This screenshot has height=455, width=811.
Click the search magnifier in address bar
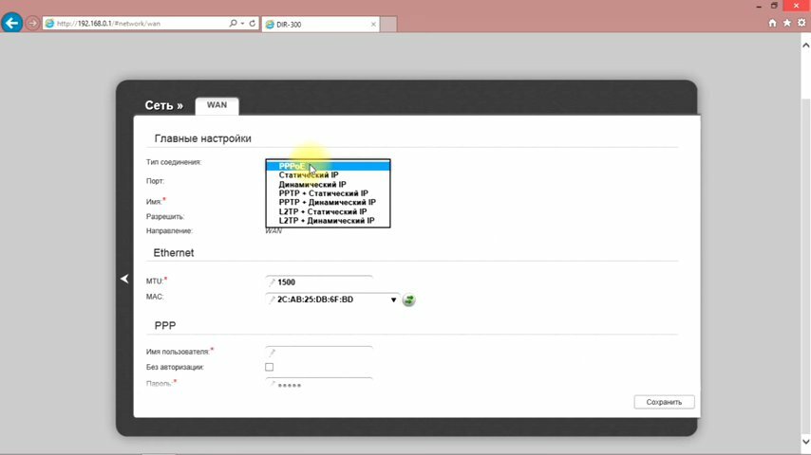point(234,24)
